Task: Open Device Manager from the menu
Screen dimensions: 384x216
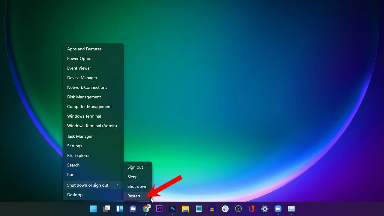Action: [x=82, y=78]
